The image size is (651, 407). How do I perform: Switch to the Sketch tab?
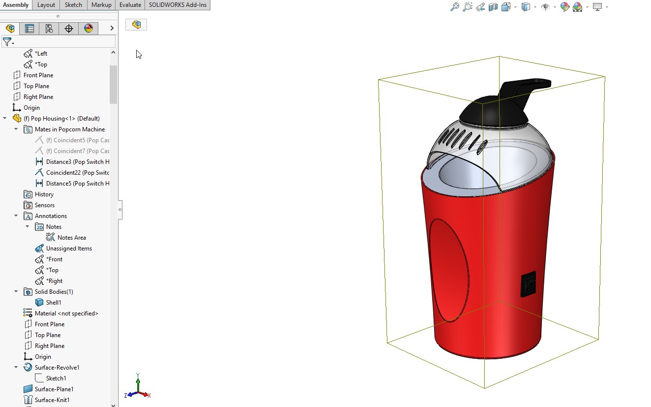(73, 5)
